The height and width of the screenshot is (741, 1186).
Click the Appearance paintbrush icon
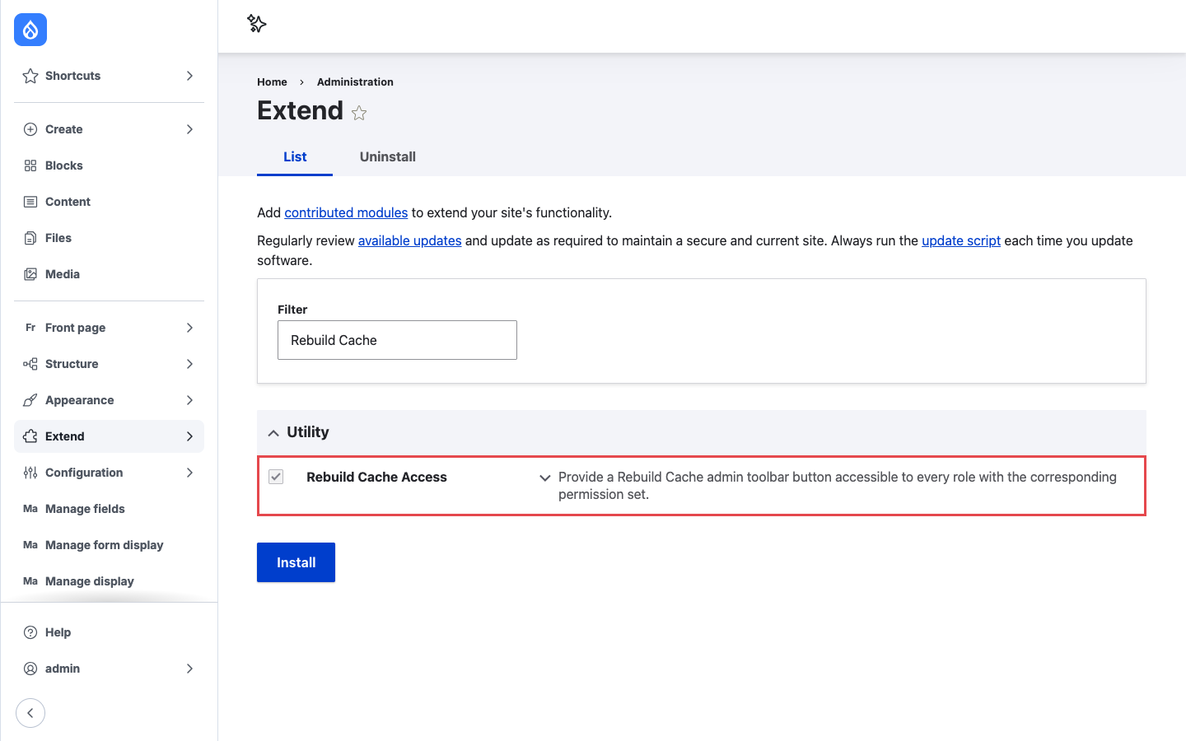[x=30, y=400]
